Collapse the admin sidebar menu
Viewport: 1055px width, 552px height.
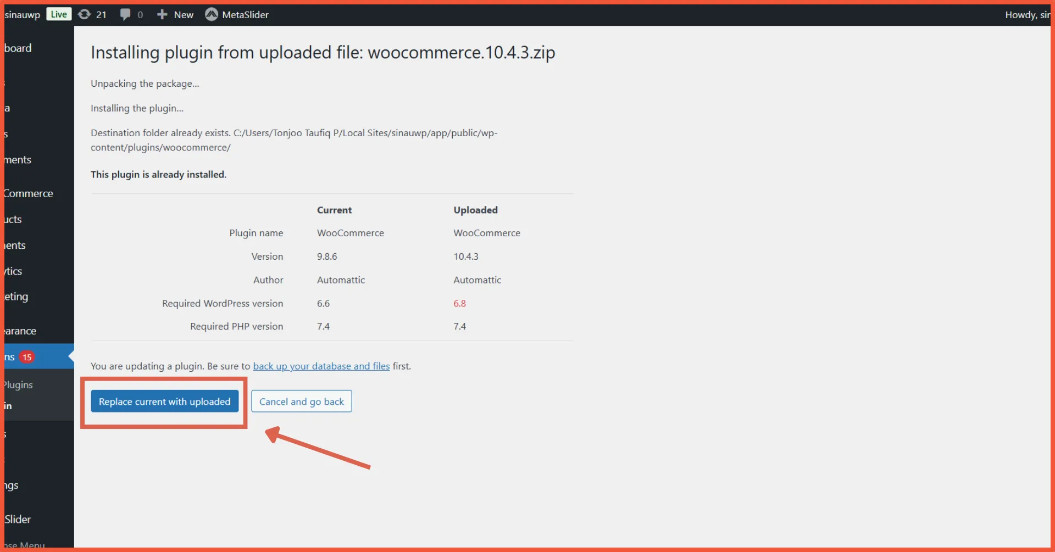point(25,545)
